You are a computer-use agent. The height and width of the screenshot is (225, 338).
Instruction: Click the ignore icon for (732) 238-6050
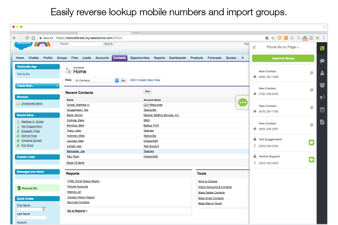(x=311, y=90)
